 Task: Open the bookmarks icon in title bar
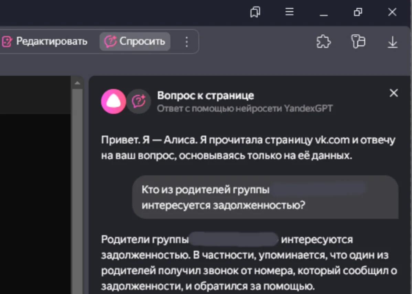click(x=255, y=12)
